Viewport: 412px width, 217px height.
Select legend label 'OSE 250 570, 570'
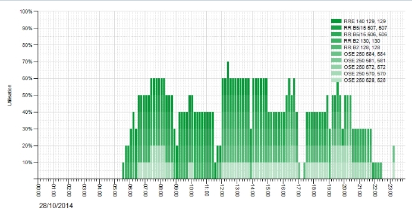pyautogui.click(x=364, y=74)
